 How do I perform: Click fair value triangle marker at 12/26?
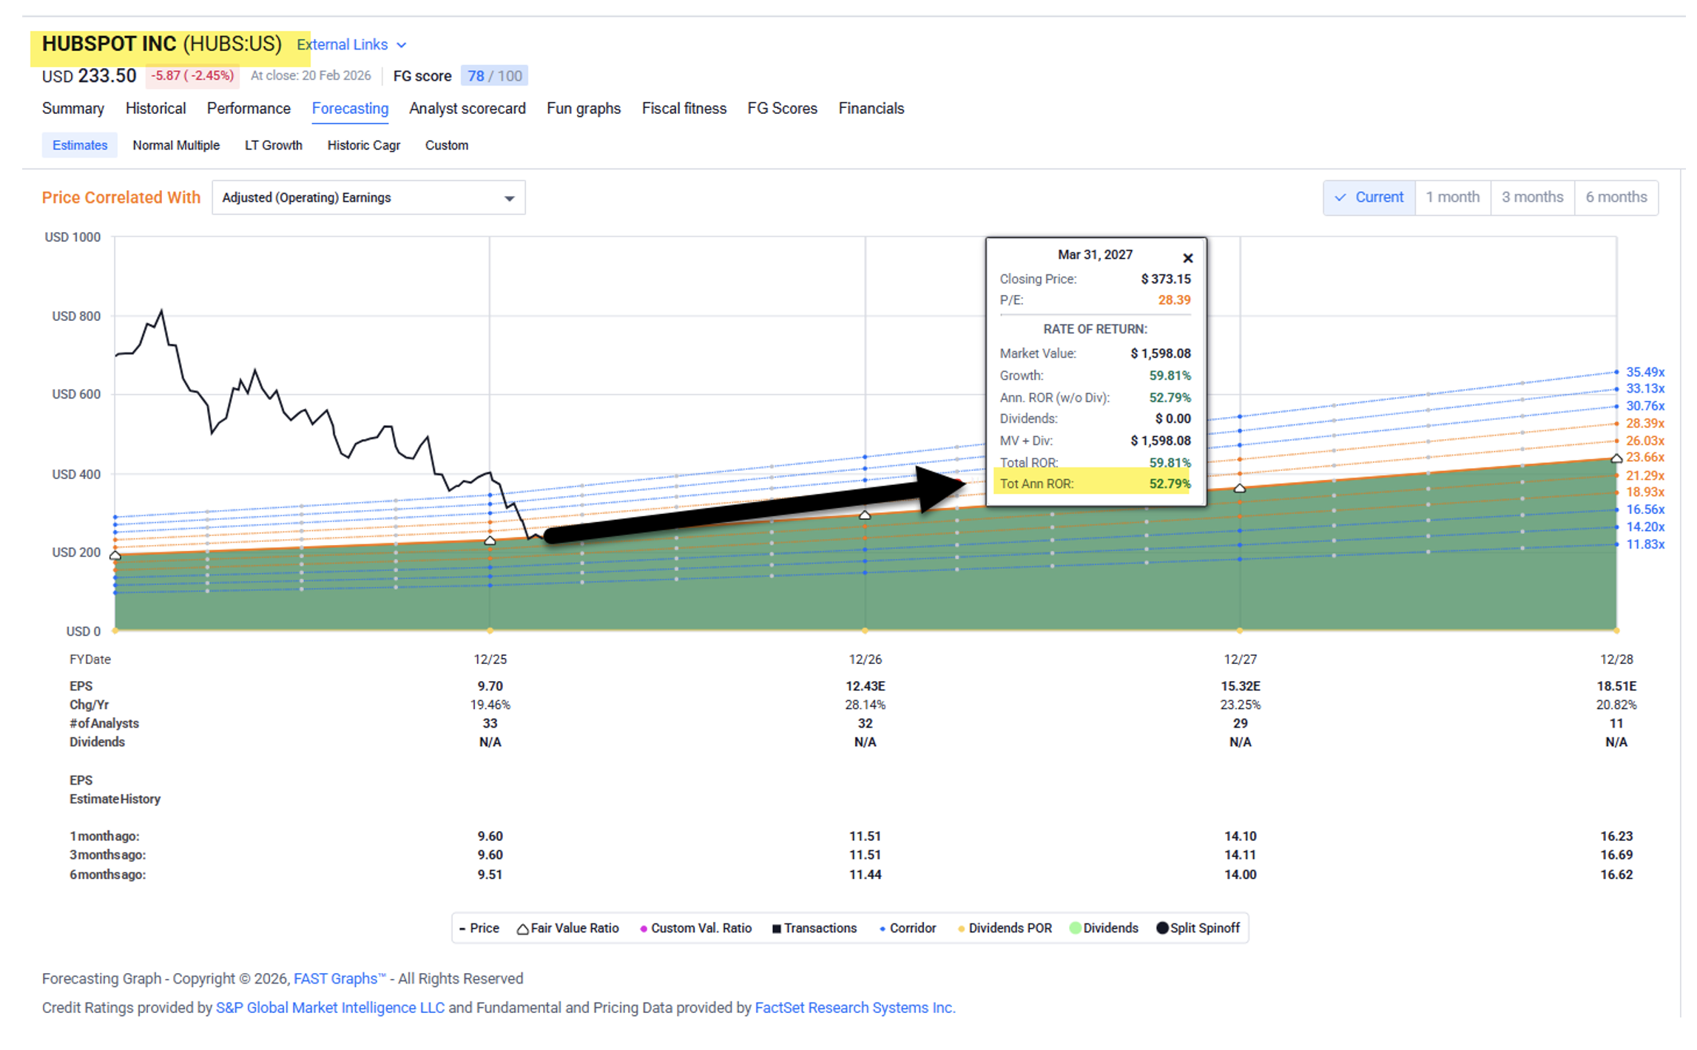[865, 515]
